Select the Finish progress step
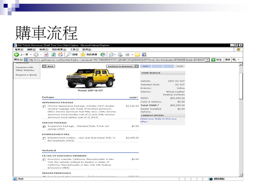256x192 pixels. [180, 66]
